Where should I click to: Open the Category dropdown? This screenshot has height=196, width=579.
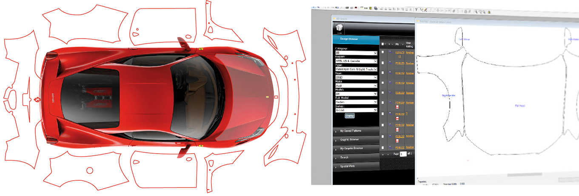[x=356, y=53]
